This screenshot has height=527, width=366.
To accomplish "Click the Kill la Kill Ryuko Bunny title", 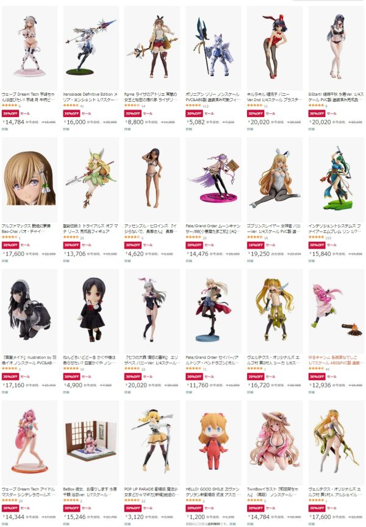I will tap(274, 97).
